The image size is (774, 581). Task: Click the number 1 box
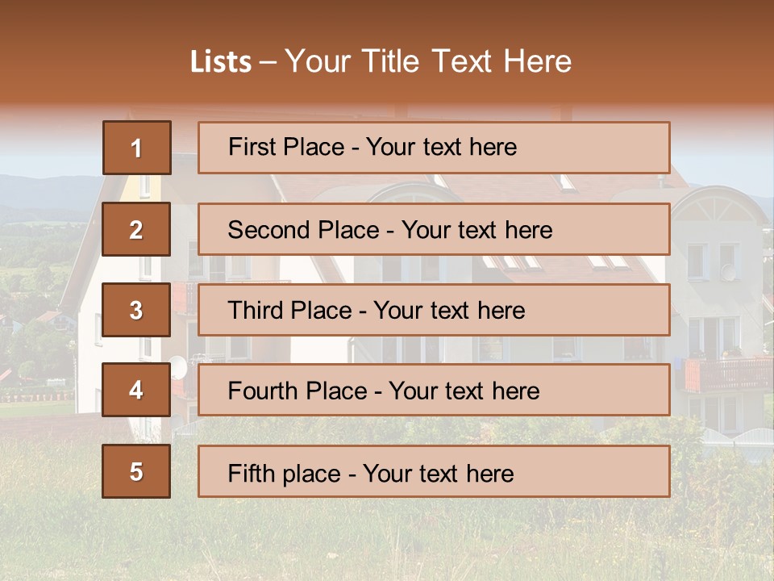click(x=136, y=148)
